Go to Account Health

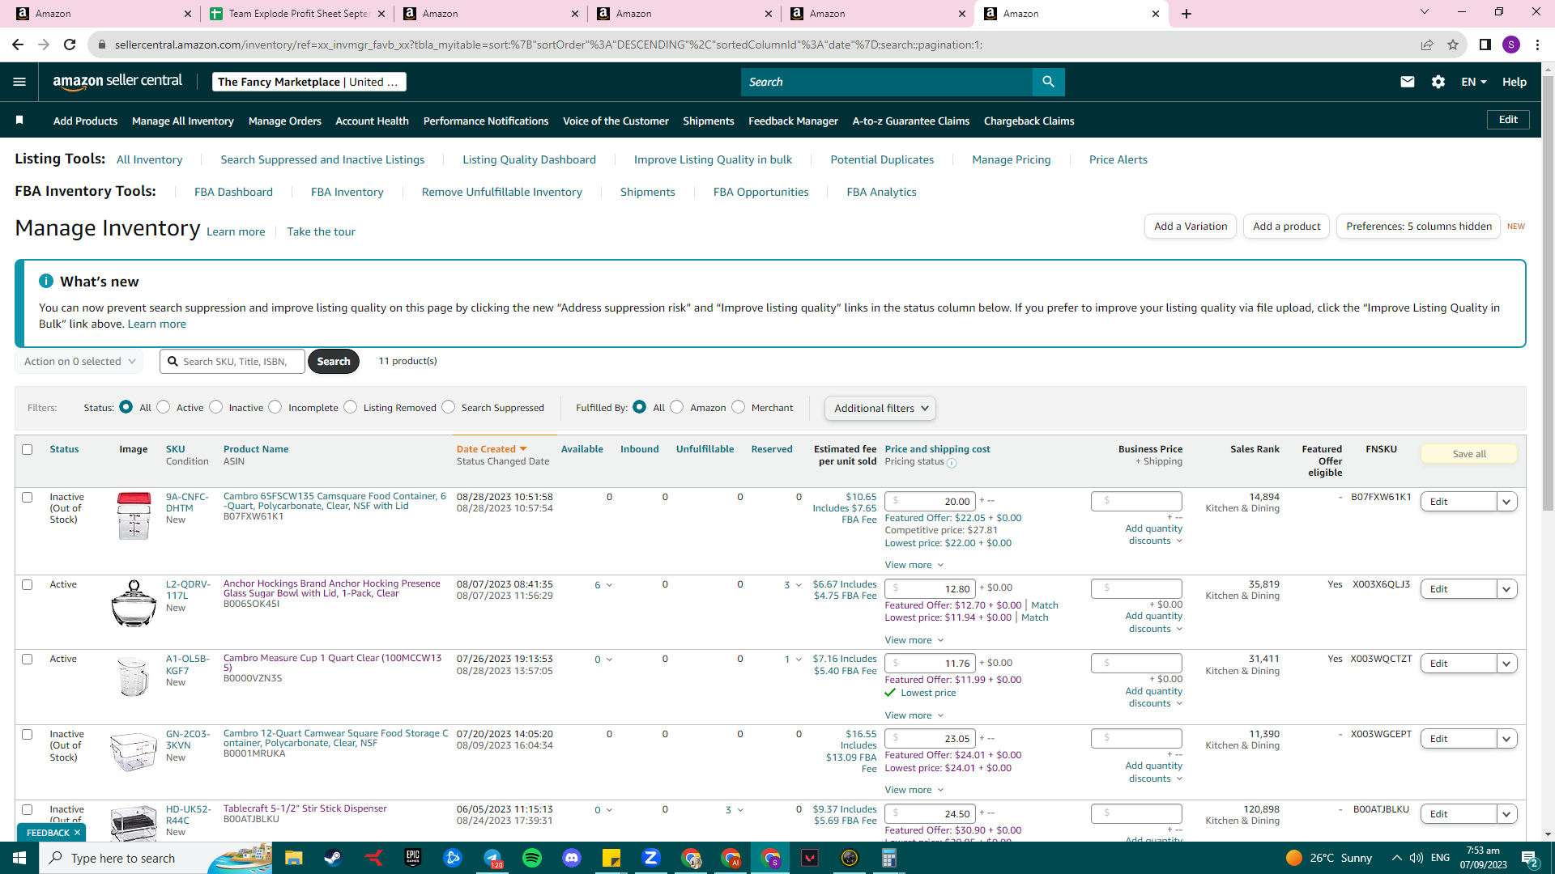click(373, 121)
